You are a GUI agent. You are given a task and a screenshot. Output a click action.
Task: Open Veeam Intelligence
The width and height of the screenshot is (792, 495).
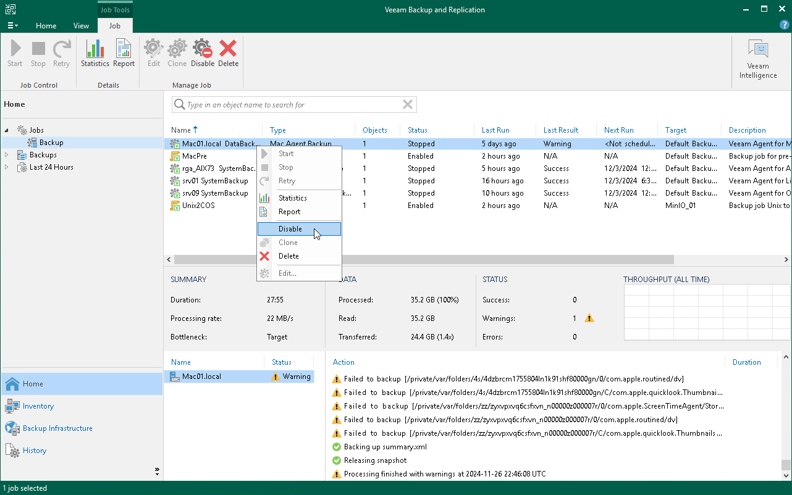(757, 56)
